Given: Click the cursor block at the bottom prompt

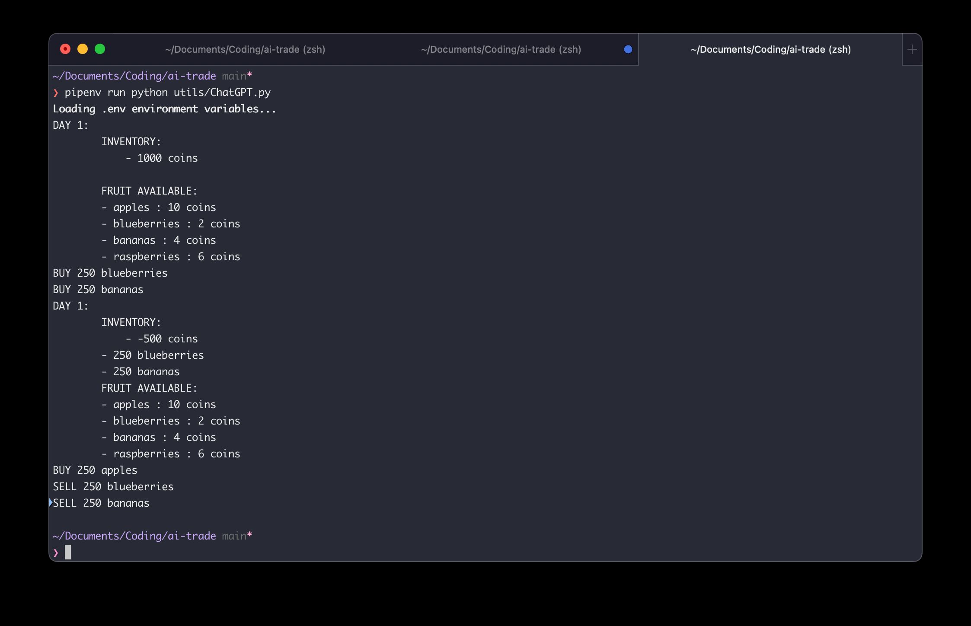Looking at the screenshot, I should [x=68, y=552].
